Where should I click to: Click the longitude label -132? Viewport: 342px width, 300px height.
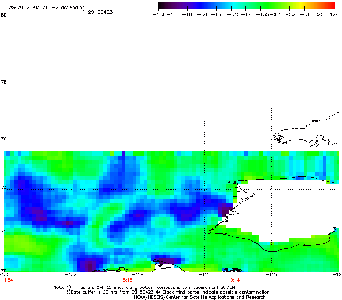71,275
